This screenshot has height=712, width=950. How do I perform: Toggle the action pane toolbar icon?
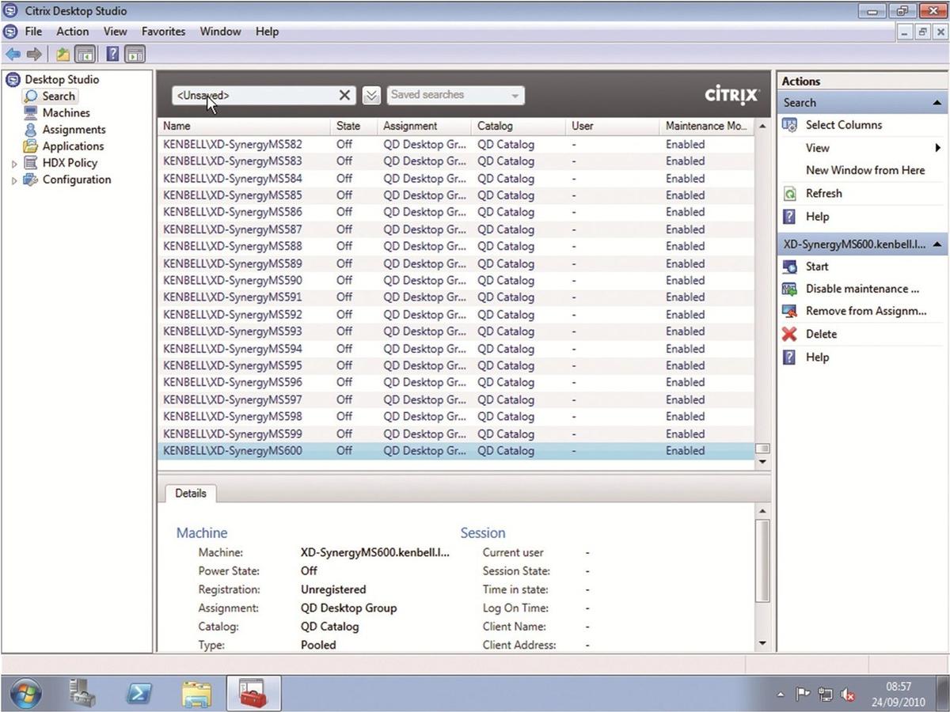[135, 55]
